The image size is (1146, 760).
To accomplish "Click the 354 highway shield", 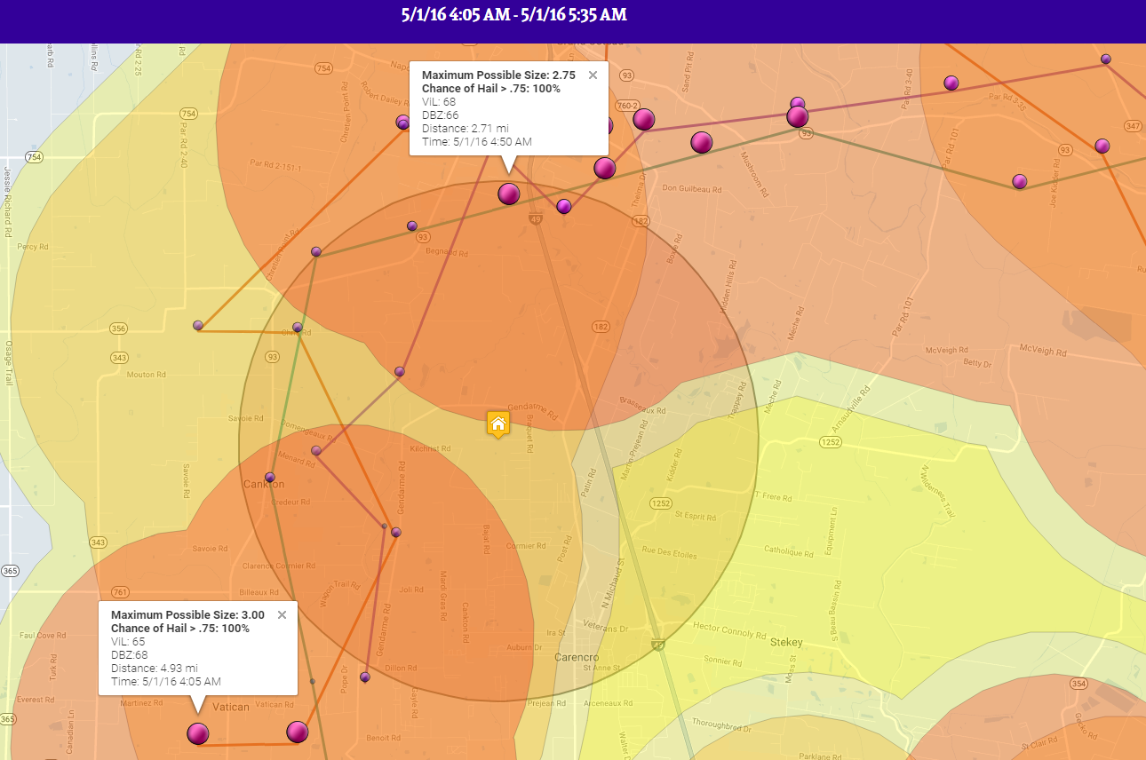I will point(1078,684).
